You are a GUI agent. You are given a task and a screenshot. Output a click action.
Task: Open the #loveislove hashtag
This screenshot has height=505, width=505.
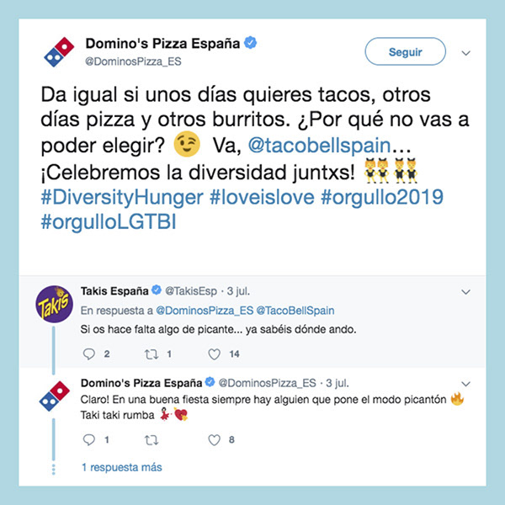262,197
